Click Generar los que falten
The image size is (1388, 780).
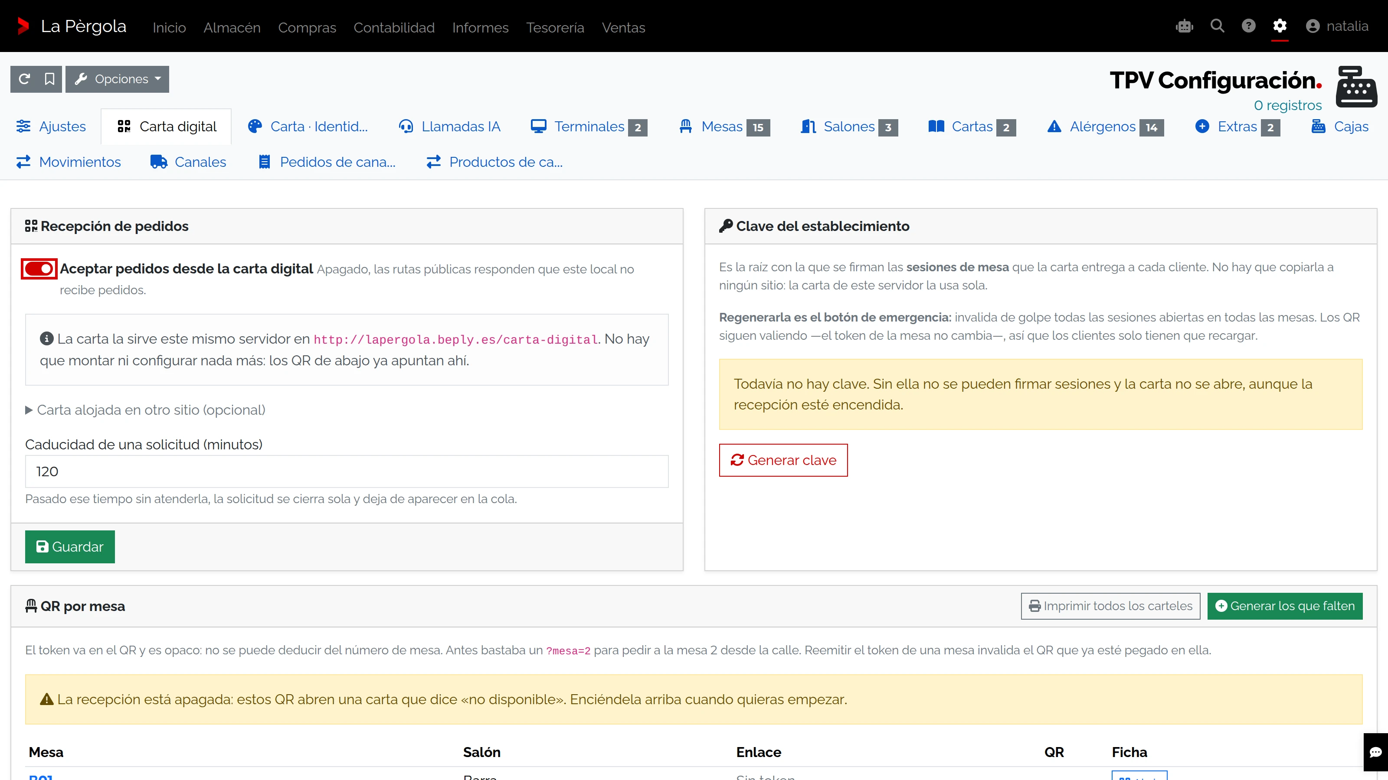[x=1285, y=606]
